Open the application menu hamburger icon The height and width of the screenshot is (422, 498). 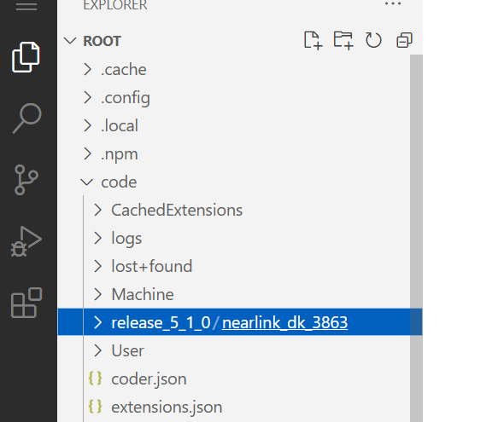coord(26,6)
